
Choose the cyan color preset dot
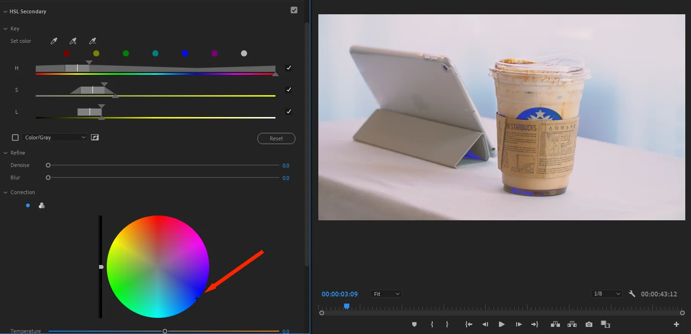[x=155, y=54]
